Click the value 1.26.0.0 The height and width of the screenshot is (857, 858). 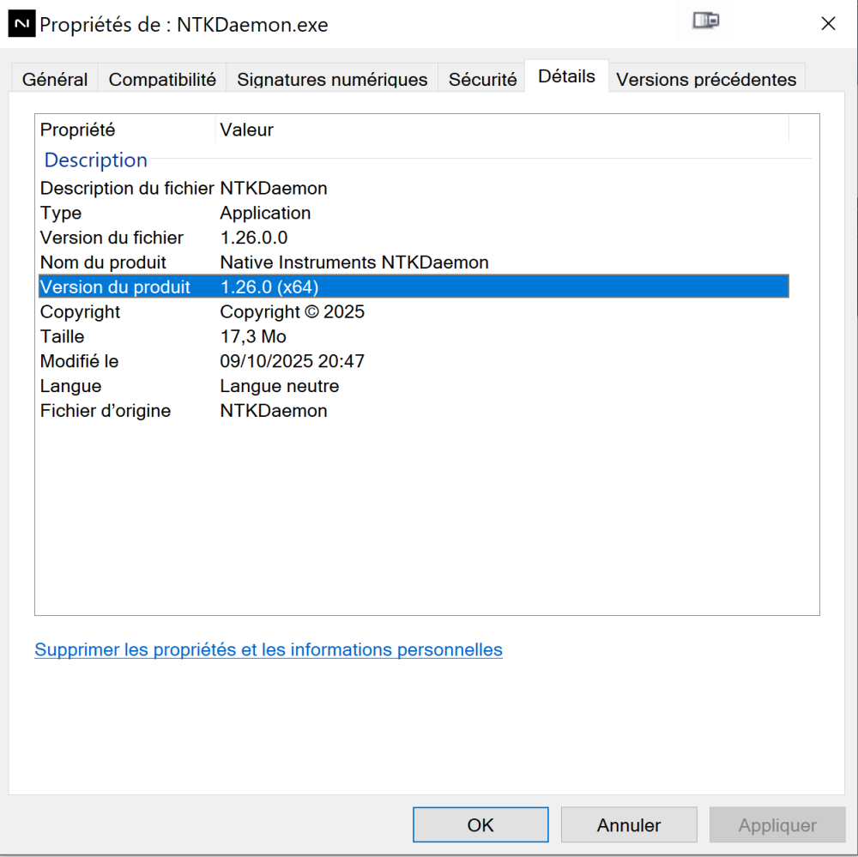(x=253, y=238)
